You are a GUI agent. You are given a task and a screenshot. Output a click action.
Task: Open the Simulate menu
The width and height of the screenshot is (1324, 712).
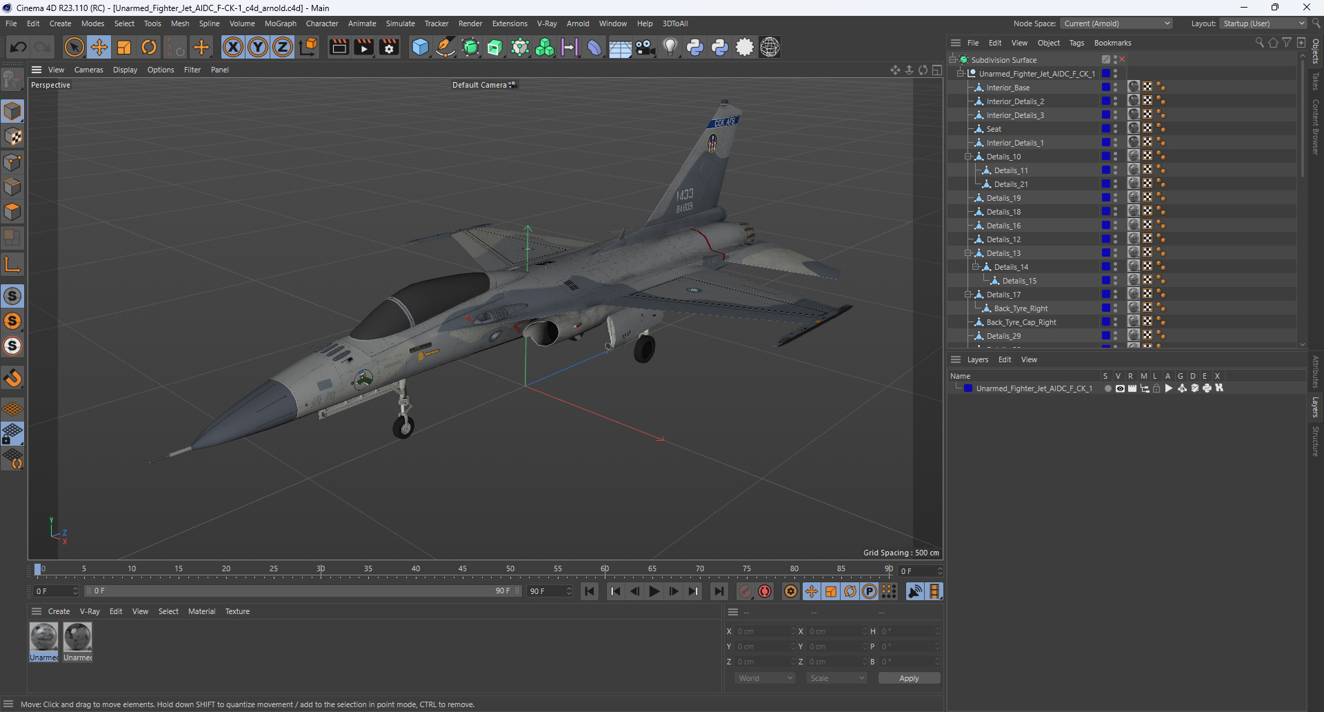click(x=400, y=23)
